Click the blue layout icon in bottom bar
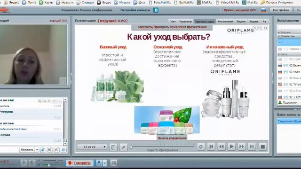Viewport: 301px width, 169px height. click(x=99, y=163)
